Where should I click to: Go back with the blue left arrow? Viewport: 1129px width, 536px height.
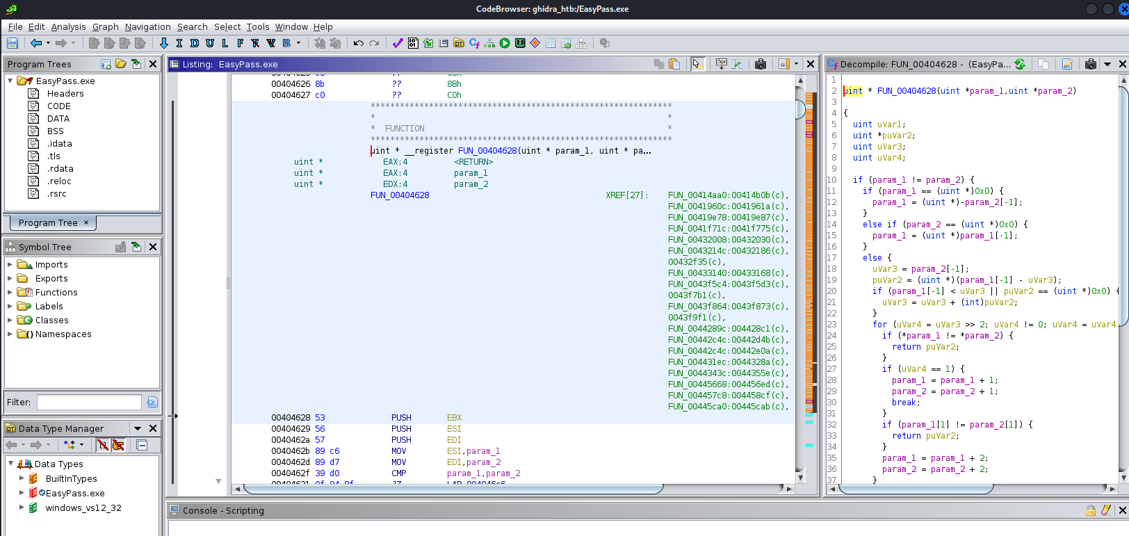click(x=36, y=43)
